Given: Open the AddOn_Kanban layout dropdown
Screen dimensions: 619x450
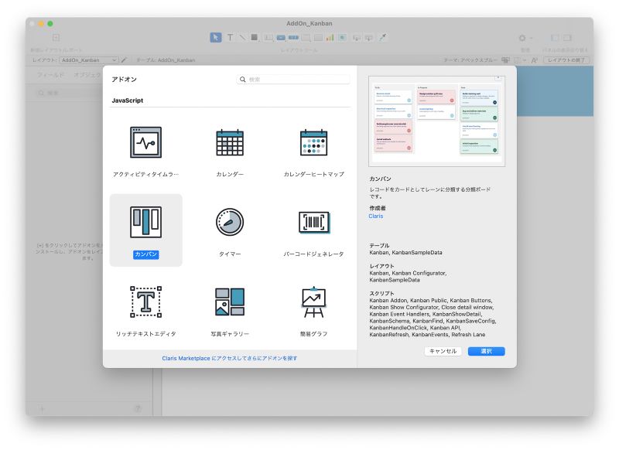Looking at the screenshot, I should 88,60.
